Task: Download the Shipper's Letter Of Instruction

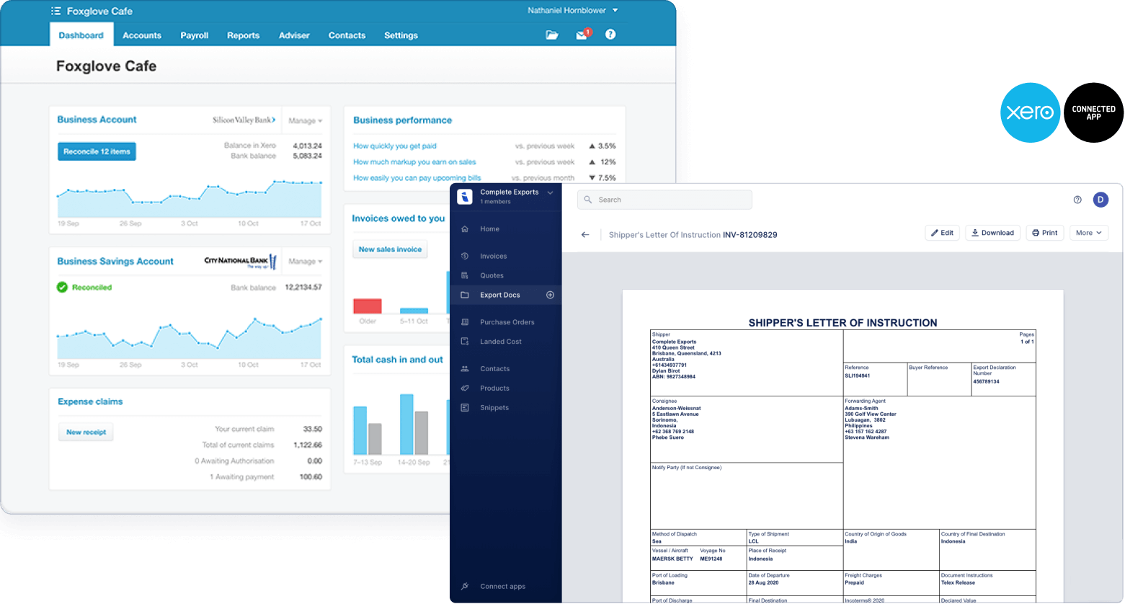Action: [x=992, y=232]
